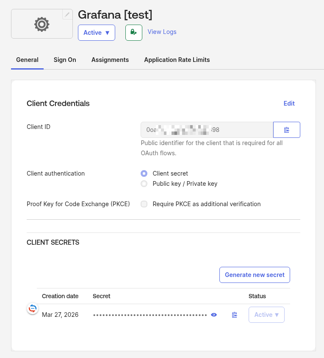Copy client secret with clipboard icon

point(235,315)
